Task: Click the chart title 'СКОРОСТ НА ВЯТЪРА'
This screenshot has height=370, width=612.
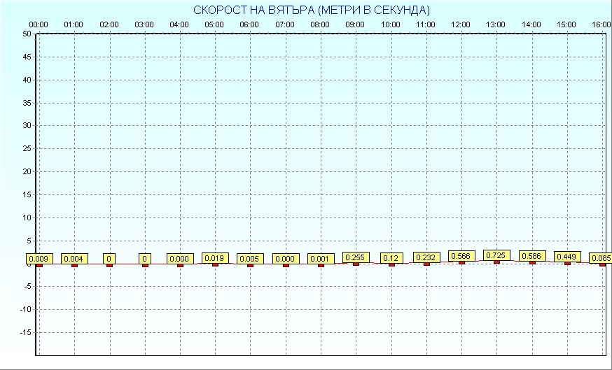Action: (312, 10)
